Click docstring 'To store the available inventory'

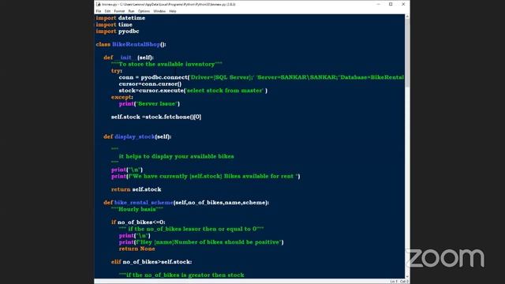click(166, 65)
